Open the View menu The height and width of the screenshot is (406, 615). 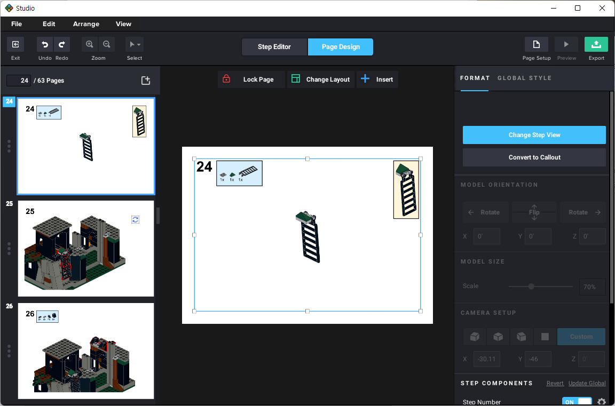(123, 24)
